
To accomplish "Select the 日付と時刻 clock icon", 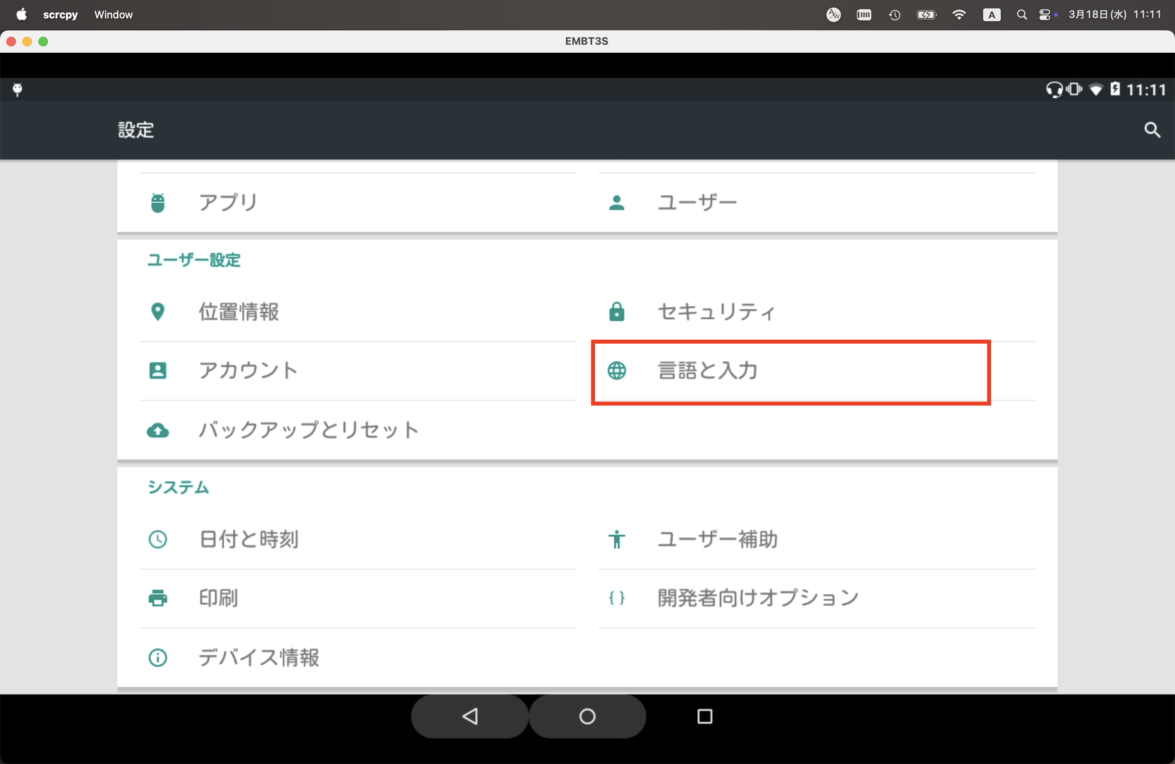I will click(157, 539).
